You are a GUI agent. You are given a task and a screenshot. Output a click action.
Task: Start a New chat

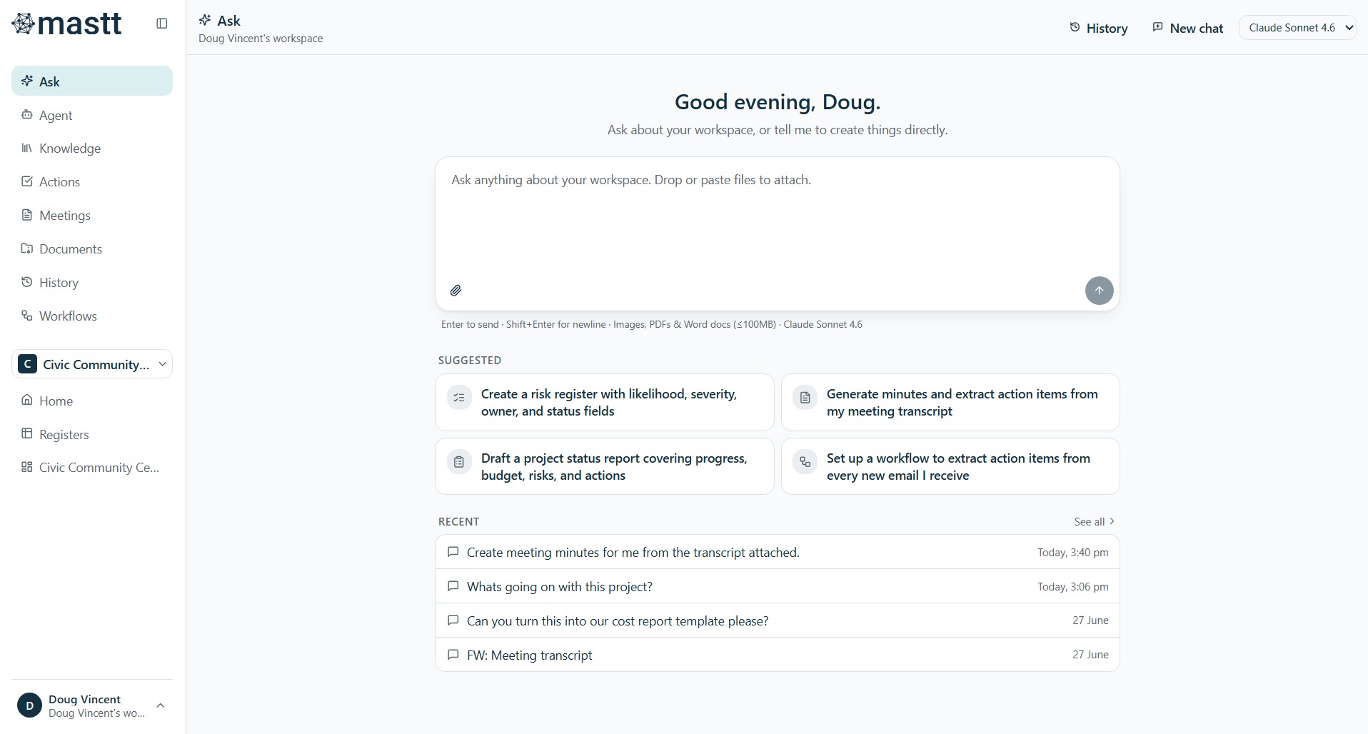point(1187,28)
